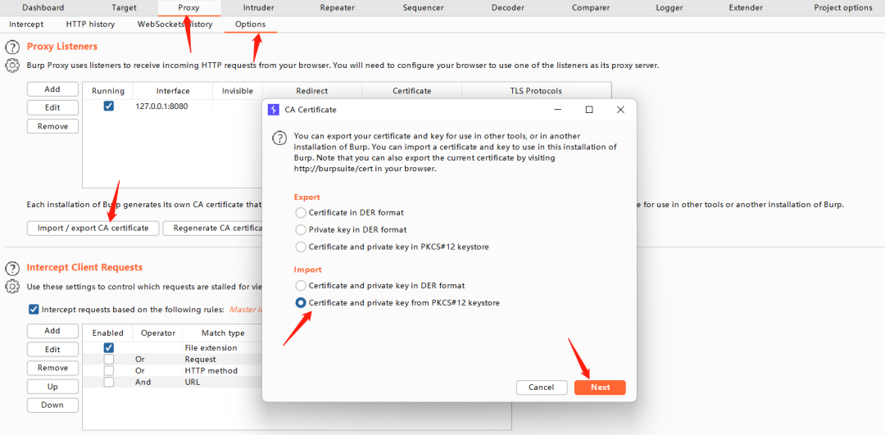Click the Down button for rules
This screenshot has height=435, width=885.
coord(52,405)
